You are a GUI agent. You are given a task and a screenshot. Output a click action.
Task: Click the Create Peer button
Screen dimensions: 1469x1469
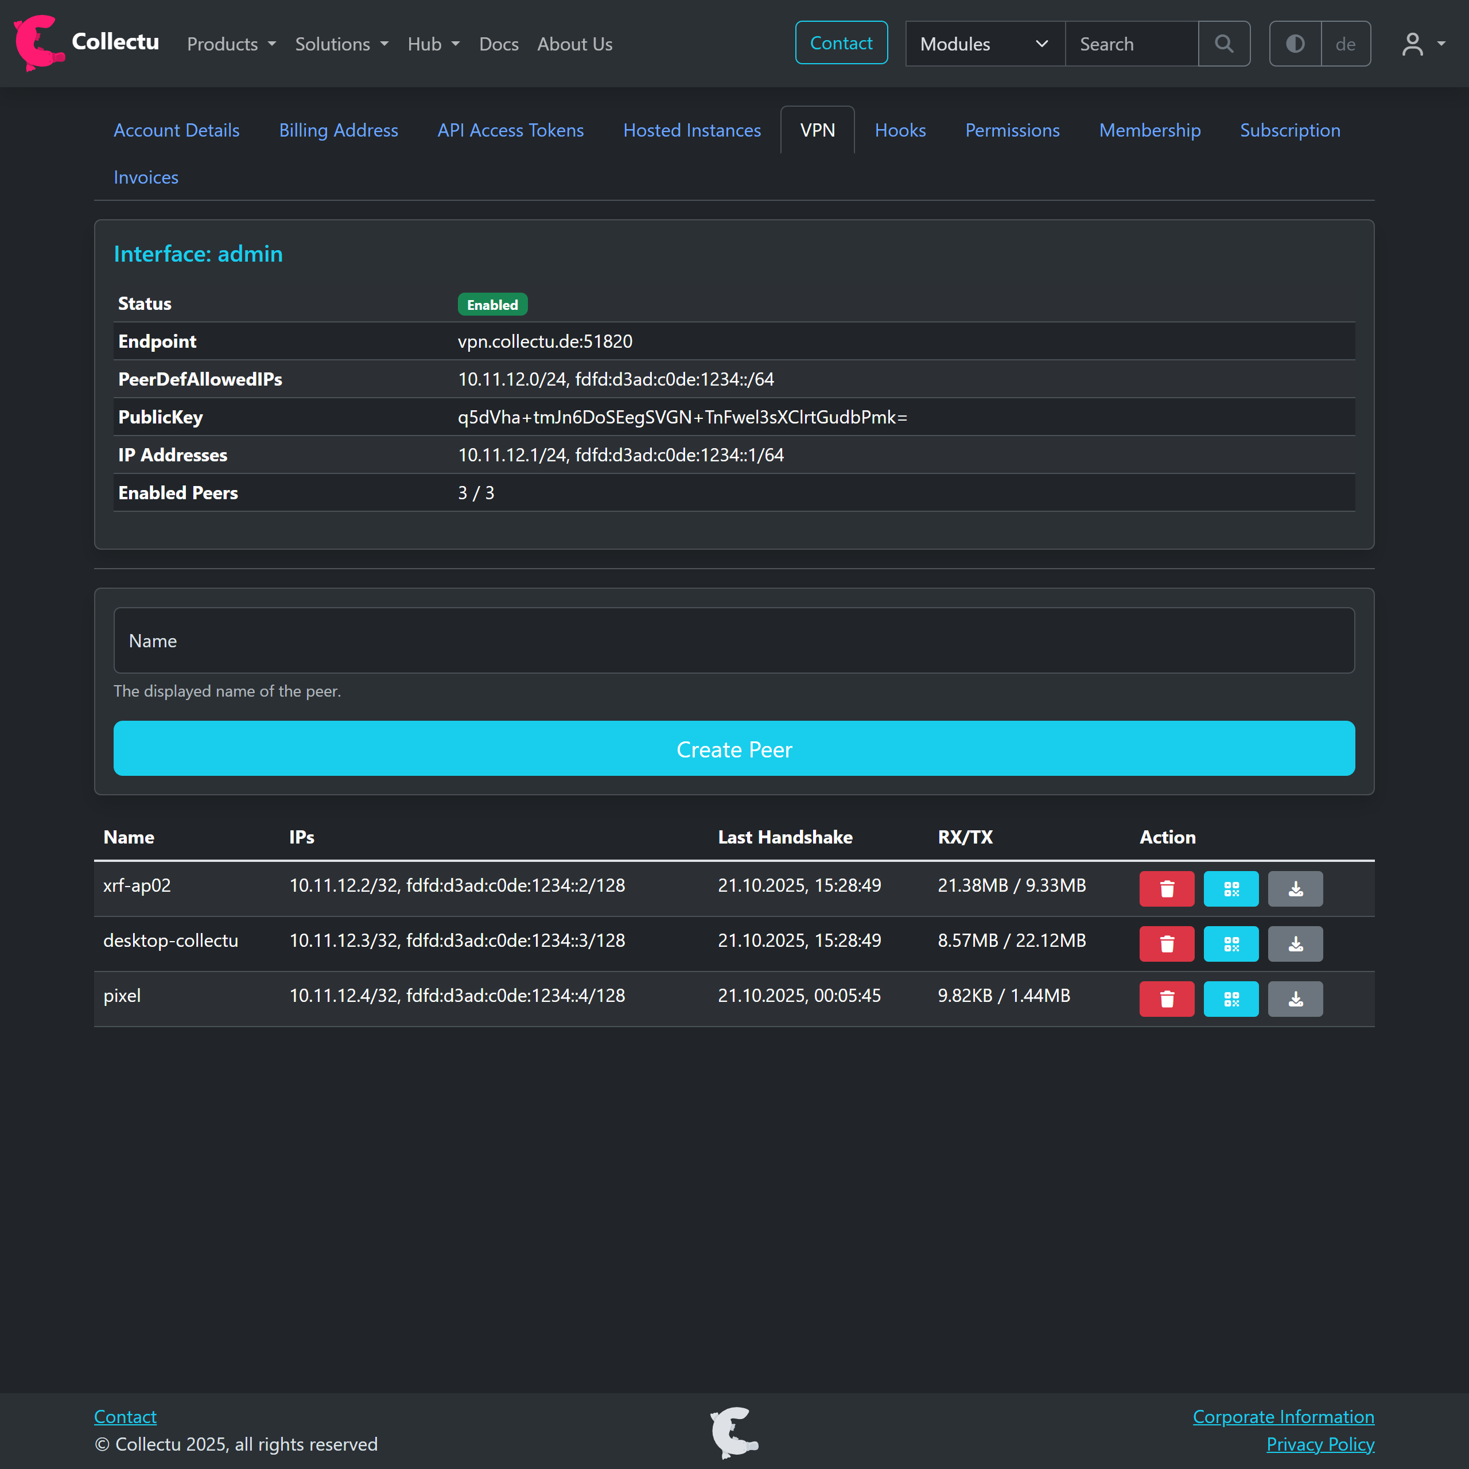click(734, 749)
